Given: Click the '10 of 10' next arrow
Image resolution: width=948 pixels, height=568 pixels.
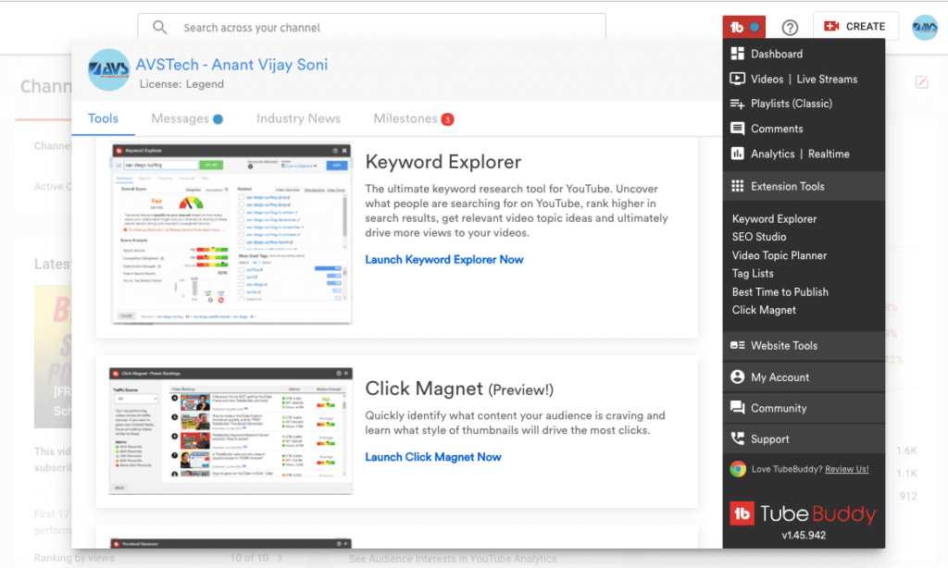Looking at the screenshot, I should [280, 558].
